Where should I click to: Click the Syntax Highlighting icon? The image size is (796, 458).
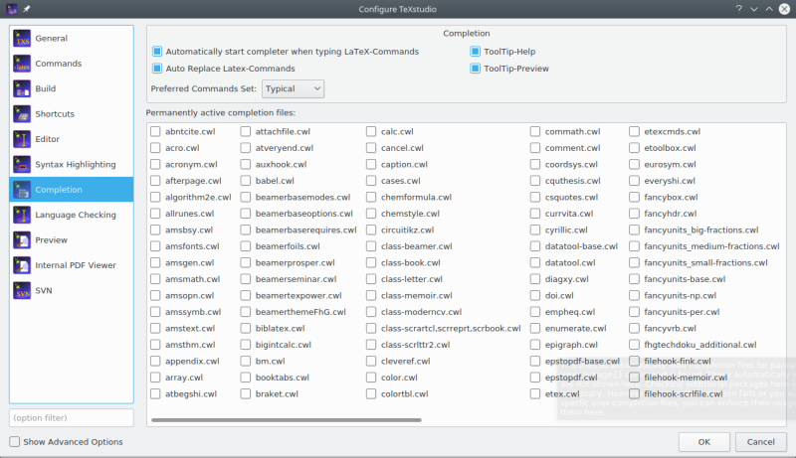coord(22,164)
